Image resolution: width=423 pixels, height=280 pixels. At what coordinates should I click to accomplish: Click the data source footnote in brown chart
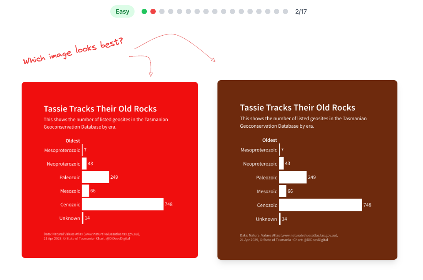[289, 237]
